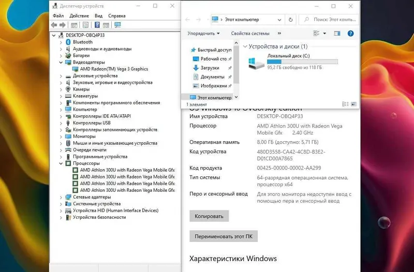Select the Камеры category
Screen dimensions: 414x272
pos(81,89)
